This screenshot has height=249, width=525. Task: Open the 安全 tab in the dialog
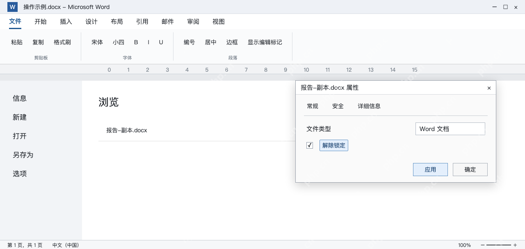pyautogui.click(x=338, y=106)
